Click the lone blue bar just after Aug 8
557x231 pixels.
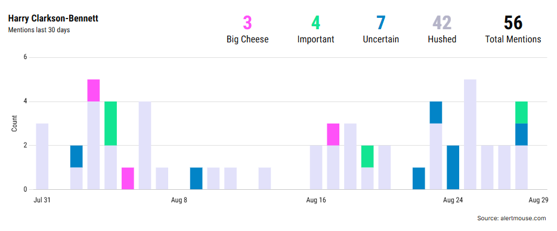[x=196, y=178]
